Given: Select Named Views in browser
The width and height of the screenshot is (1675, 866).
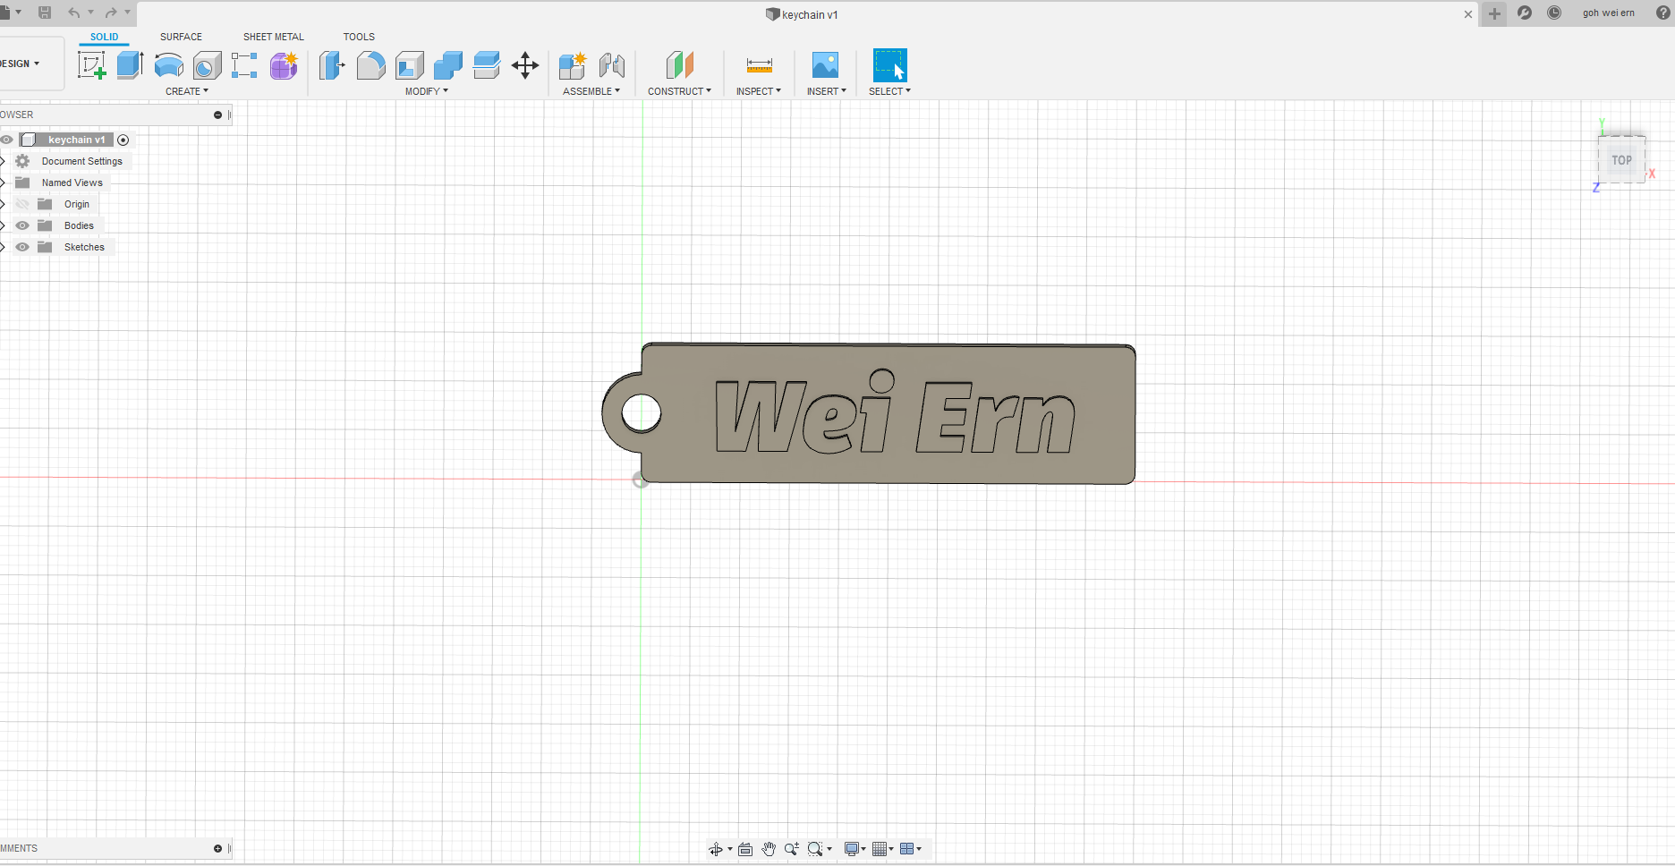Looking at the screenshot, I should (72, 183).
